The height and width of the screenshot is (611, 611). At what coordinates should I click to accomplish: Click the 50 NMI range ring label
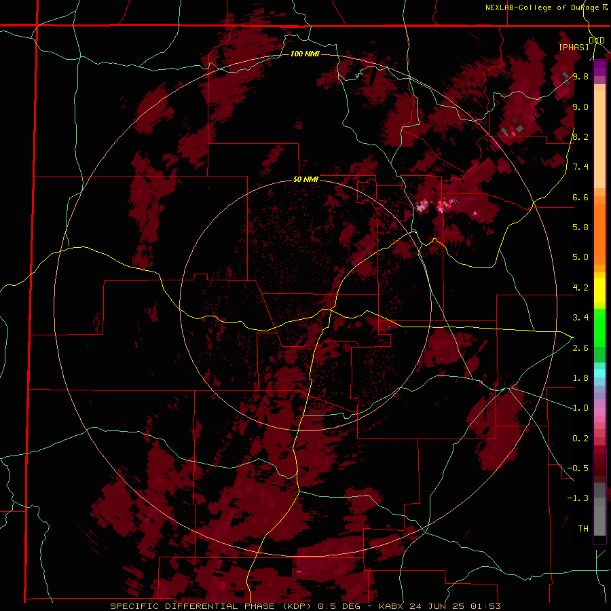point(305,179)
